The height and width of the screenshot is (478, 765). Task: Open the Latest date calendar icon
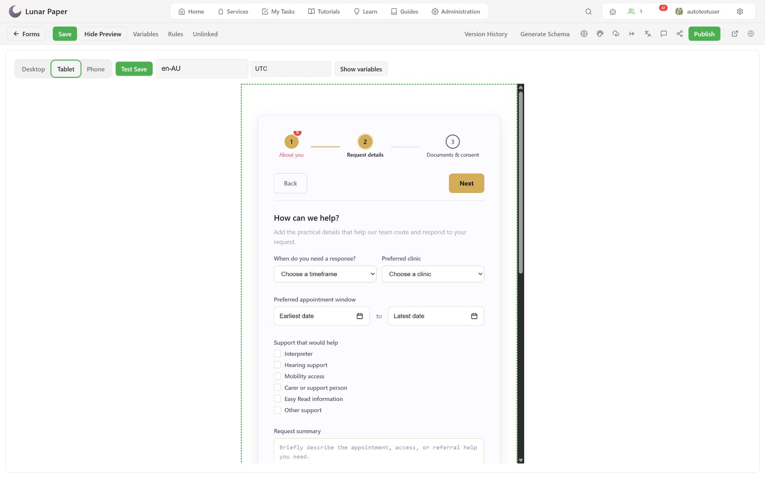click(x=474, y=316)
